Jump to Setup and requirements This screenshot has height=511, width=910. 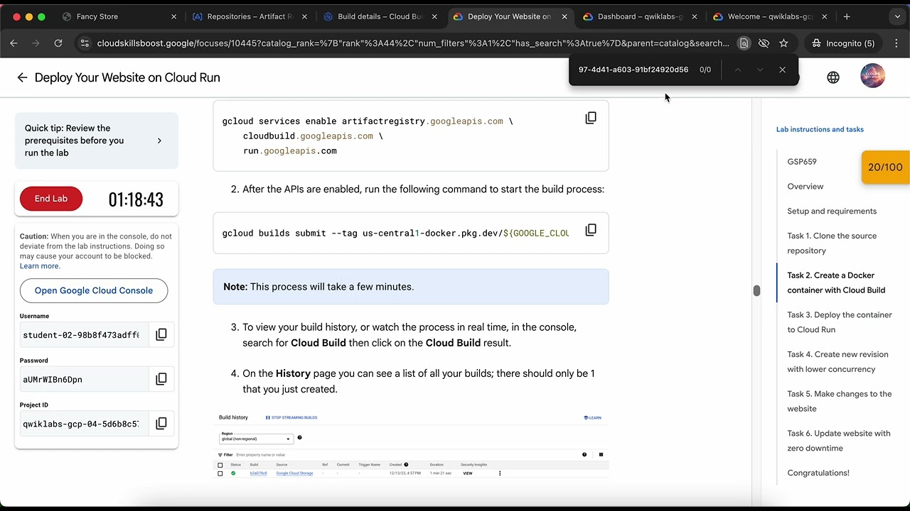[x=832, y=211]
